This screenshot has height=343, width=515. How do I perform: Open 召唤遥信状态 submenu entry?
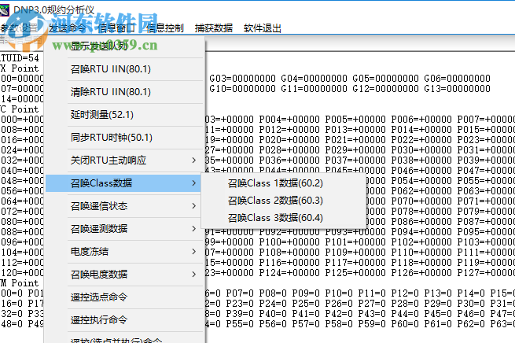[x=124, y=206]
